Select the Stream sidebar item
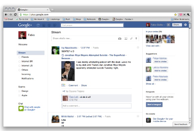This screenshot has height=131, width=194. 30,53
